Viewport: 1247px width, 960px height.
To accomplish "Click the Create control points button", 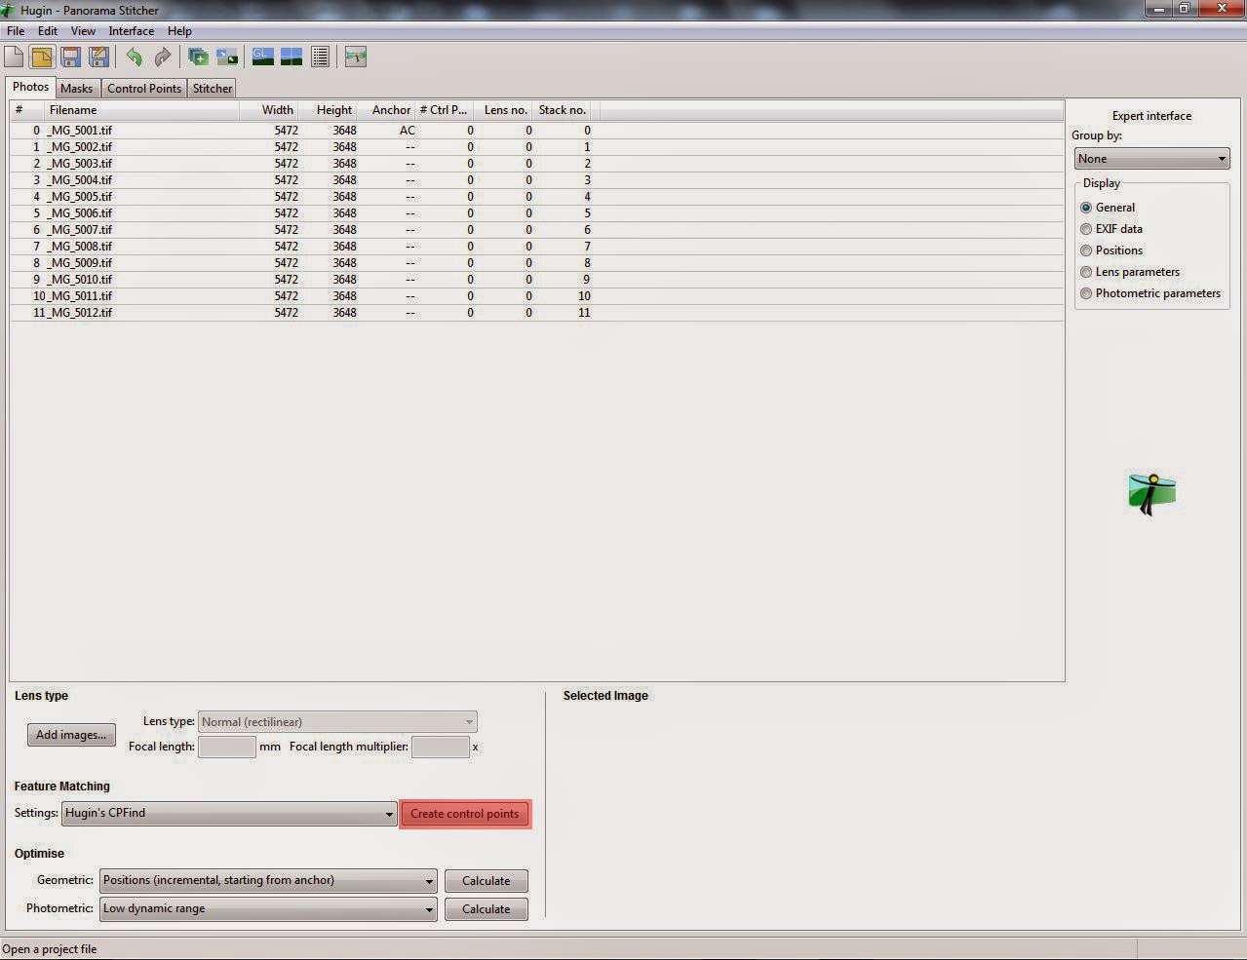I will click(465, 813).
